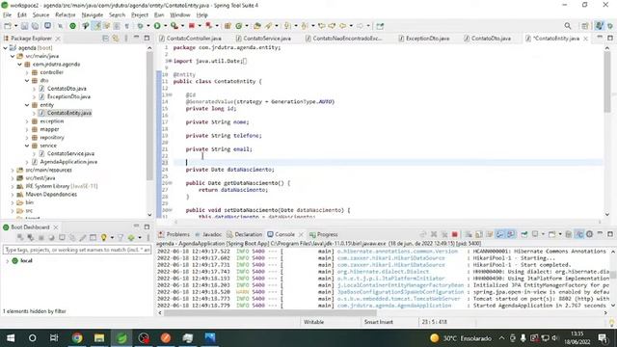Image resolution: width=617 pixels, height=347 pixels.
Task: Stop the running app via console Terminate icon
Action: [x=454, y=234]
